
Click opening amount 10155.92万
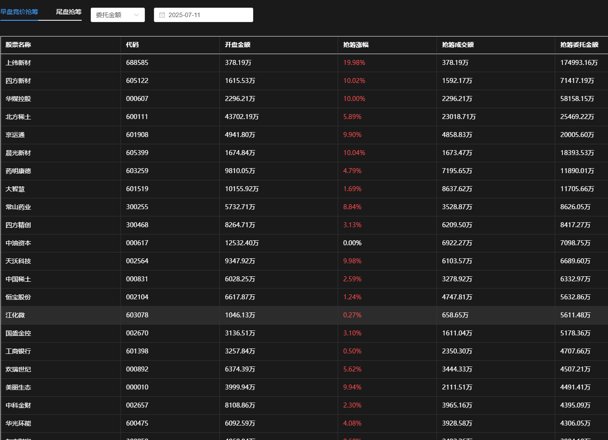pyautogui.click(x=242, y=189)
